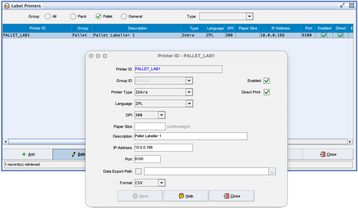Screen dimensions: 358x213
Task: Click the PALLET_LAB1 cell in table
Action: point(38,35)
